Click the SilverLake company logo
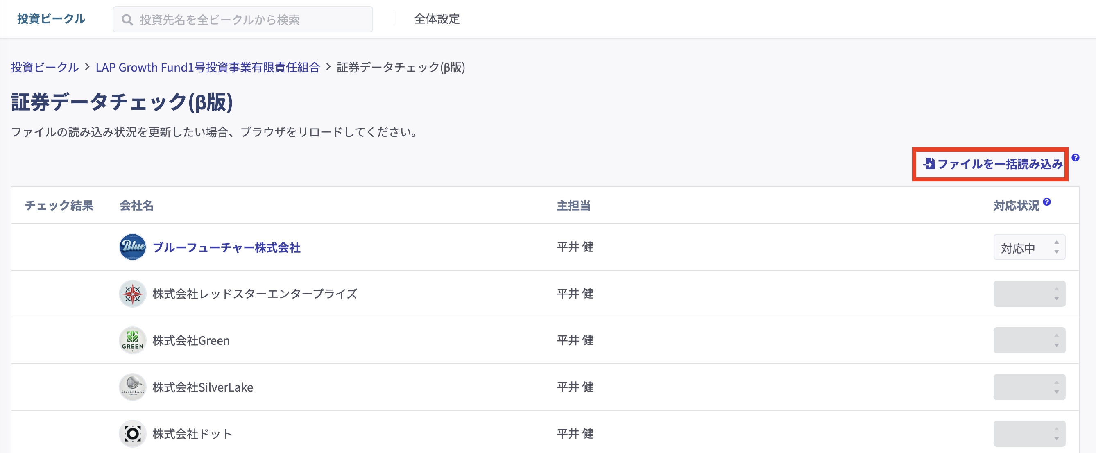1096x453 pixels. click(x=132, y=387)
